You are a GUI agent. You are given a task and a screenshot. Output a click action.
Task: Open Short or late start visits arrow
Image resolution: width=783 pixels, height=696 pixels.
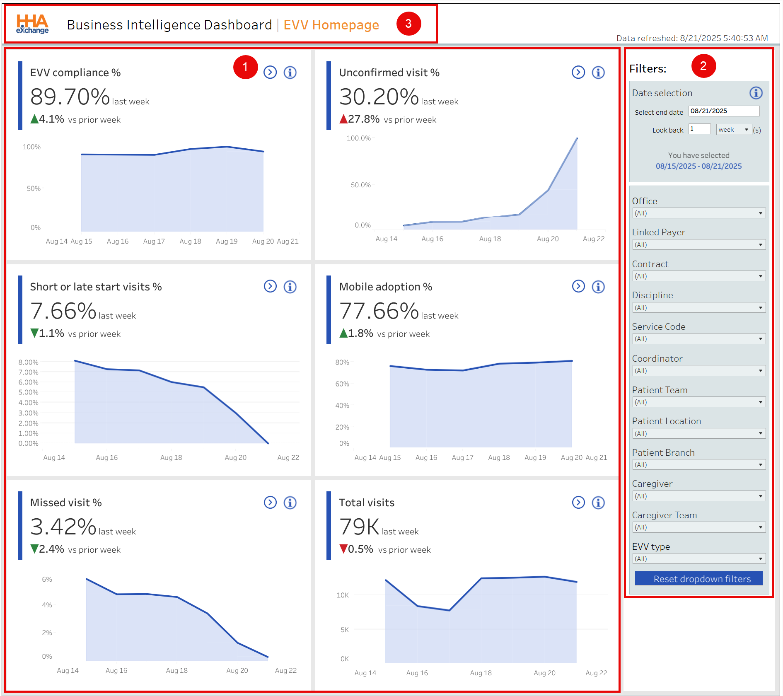pos(270,286)
